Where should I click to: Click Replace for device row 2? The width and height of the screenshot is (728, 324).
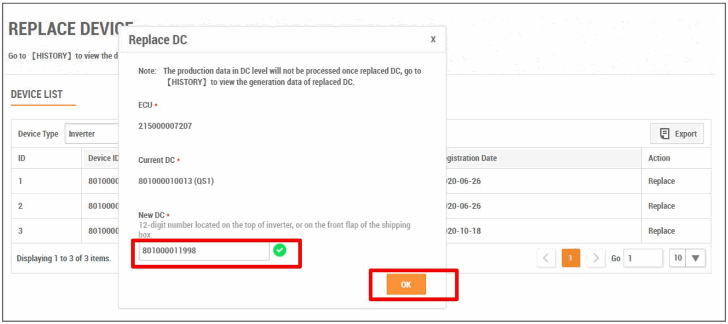[661, 206]
